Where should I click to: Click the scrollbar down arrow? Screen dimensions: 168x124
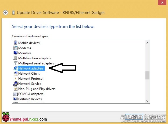click(x=147, y=101)
